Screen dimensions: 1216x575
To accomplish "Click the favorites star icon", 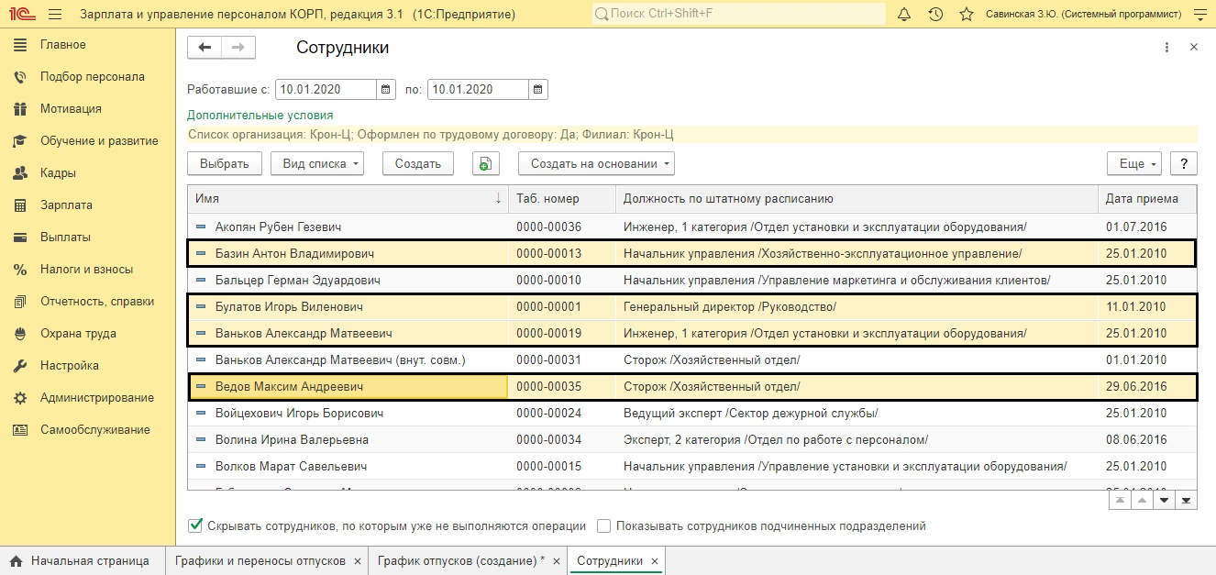I will pyautogui.click(x=966, y=15).
